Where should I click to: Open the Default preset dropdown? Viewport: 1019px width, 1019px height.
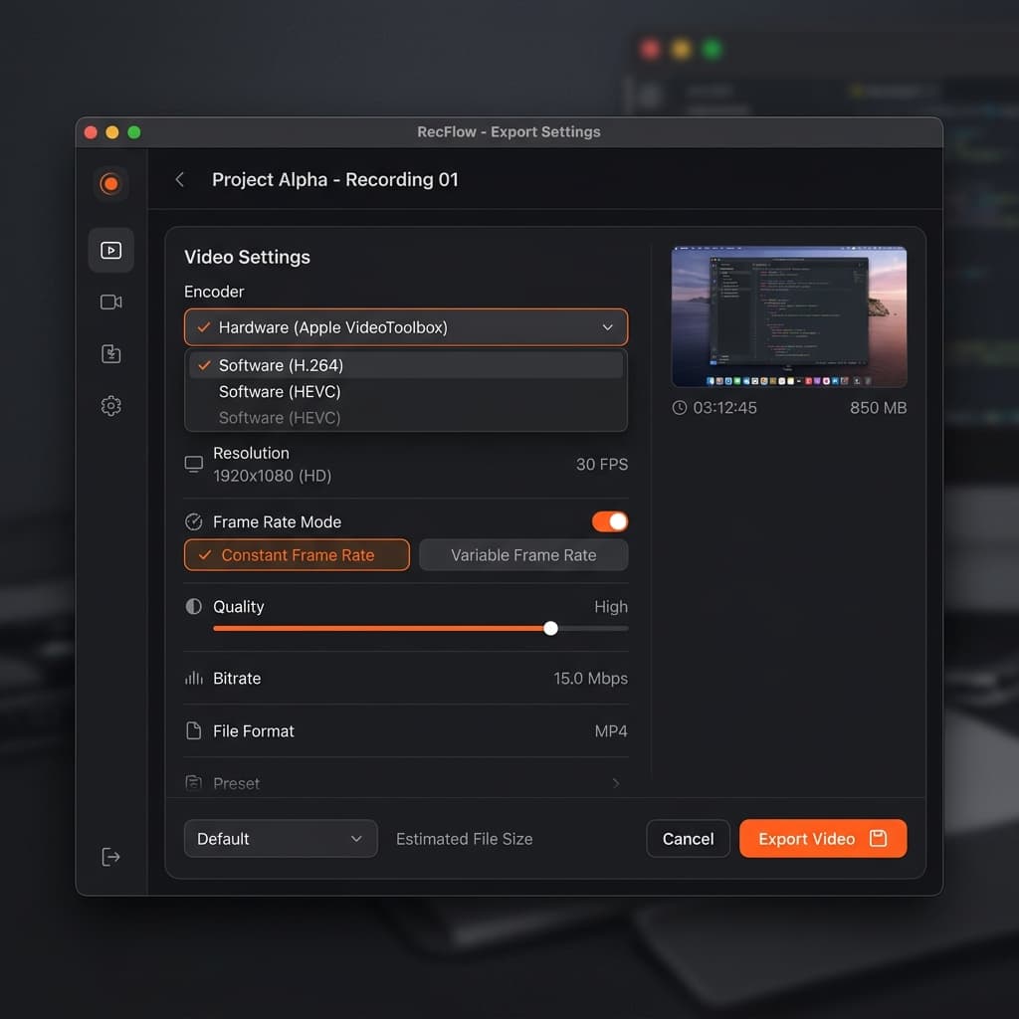pyautogui.click(x=280, y=839)
